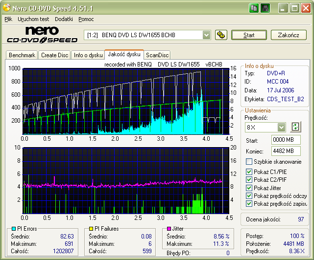Maximize the Nero CD-DVD Speed window
Viewport: 314px width, 260px height.
click(294, 8)
